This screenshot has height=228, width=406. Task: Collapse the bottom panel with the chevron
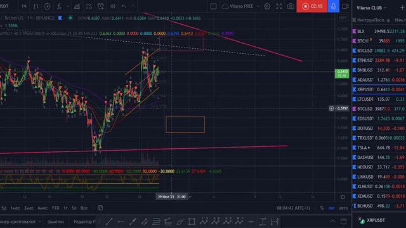click(x=332, y=222)
